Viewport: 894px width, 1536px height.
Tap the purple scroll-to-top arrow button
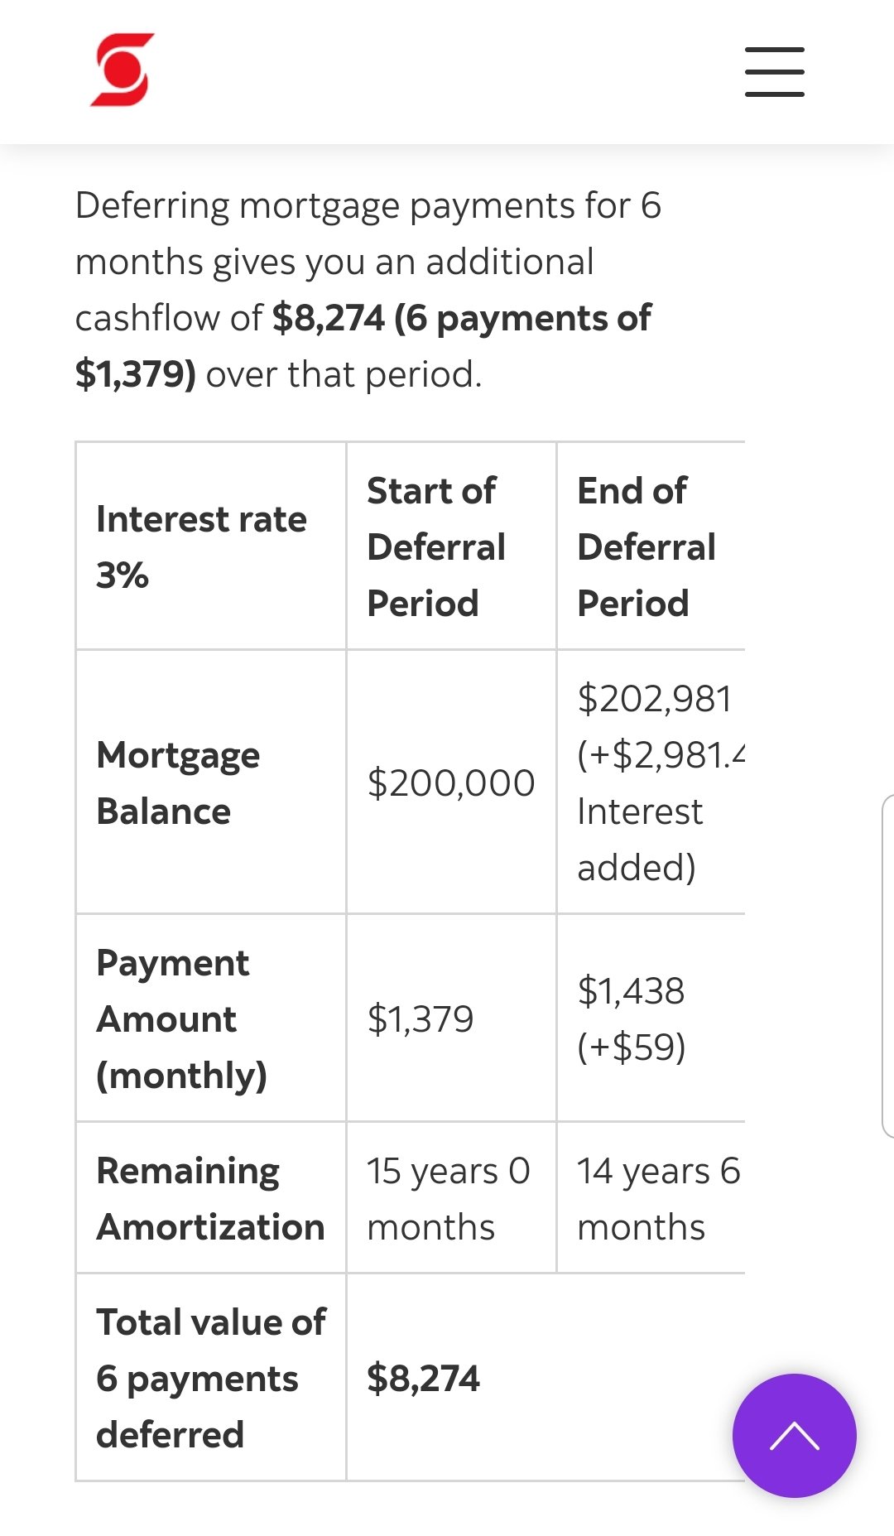pos(794,1435)
